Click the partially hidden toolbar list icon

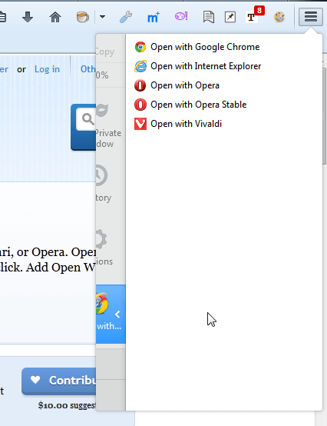pos(3,17)
